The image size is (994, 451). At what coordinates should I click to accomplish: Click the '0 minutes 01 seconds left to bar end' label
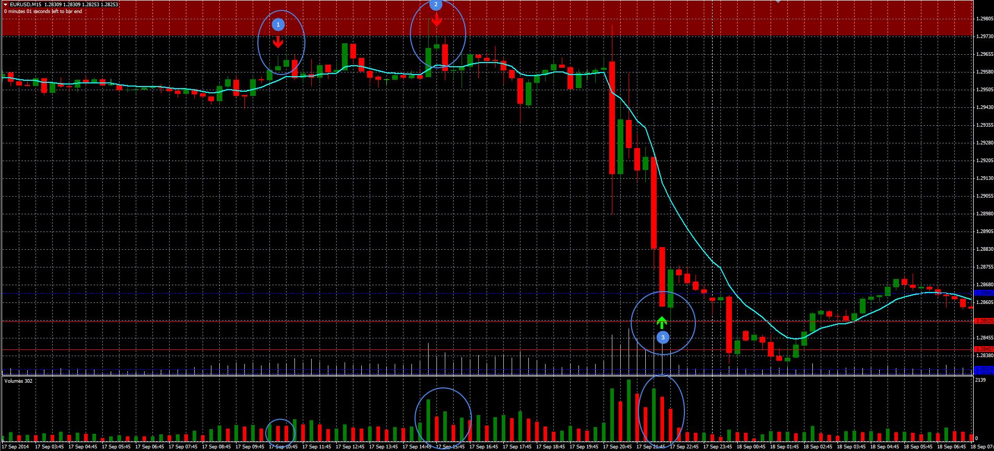pyautogui.click(x=43, y=11)
